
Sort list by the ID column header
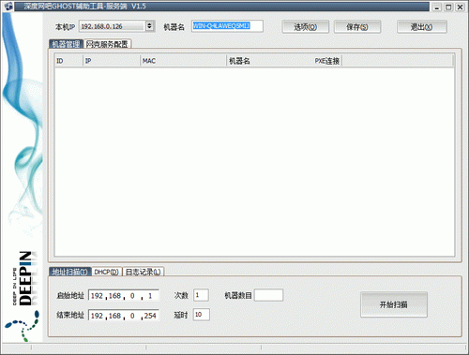point(68,61)
